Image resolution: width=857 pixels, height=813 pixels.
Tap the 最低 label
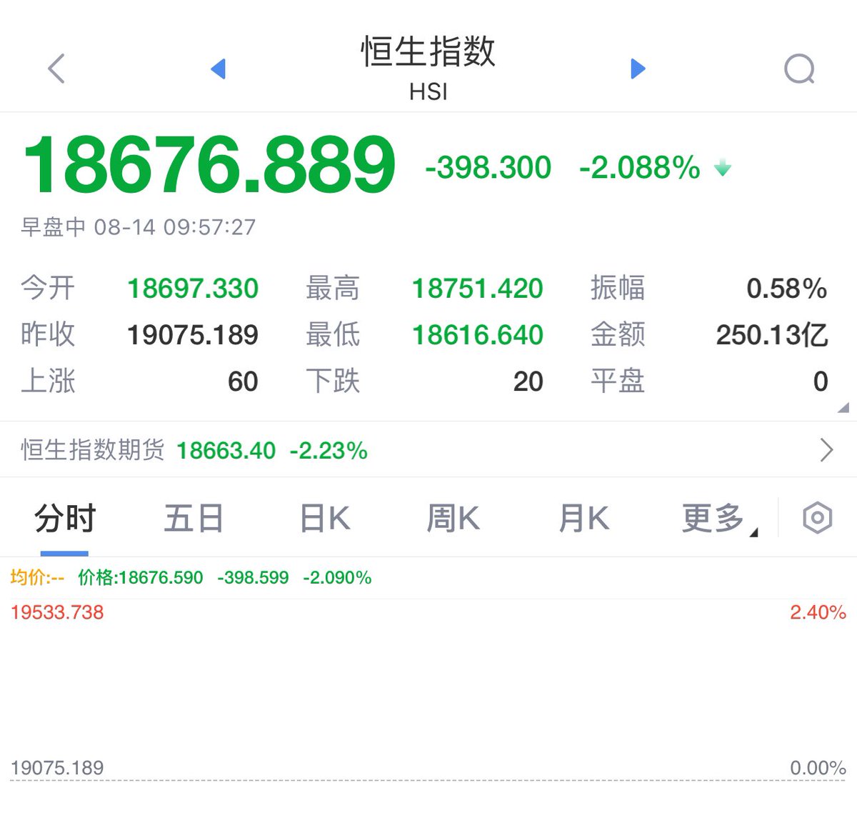[x=333, y=335]
